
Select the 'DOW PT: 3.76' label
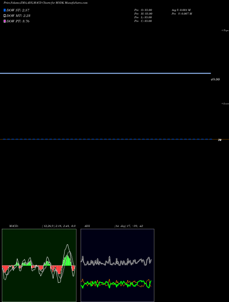pos(18,21)
